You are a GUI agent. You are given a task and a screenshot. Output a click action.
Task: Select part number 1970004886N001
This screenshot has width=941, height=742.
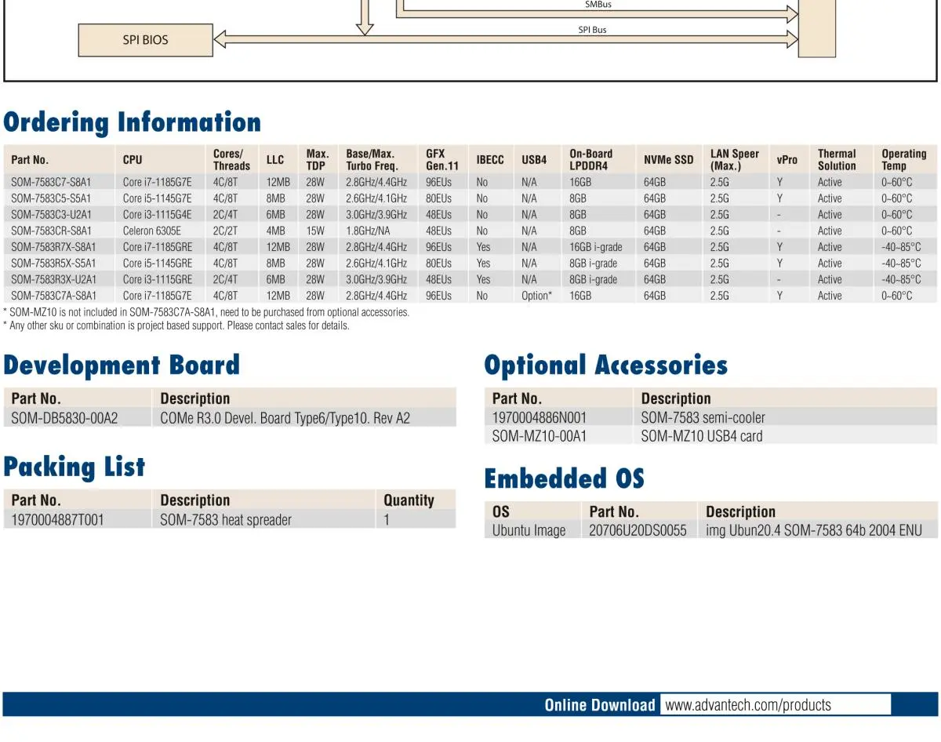tap(540, 417)
